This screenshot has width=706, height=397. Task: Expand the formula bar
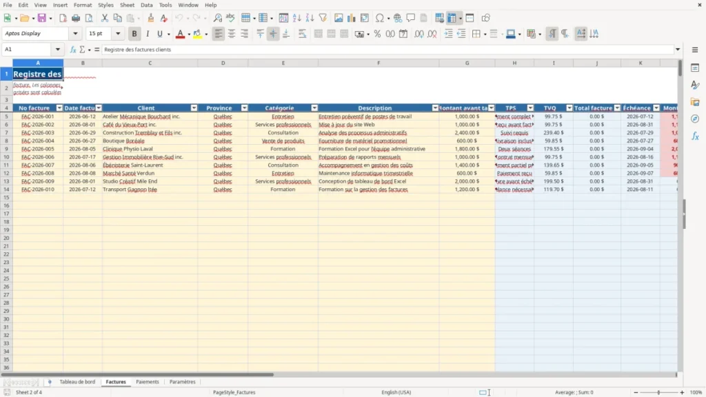(678, 50)
